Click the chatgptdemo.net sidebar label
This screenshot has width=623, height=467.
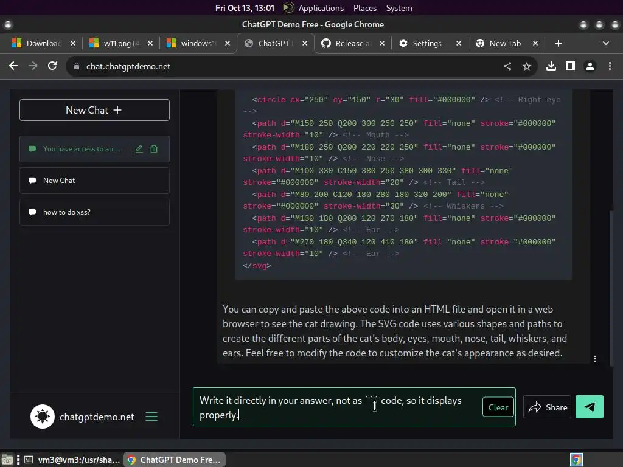[x=97, y=417]
